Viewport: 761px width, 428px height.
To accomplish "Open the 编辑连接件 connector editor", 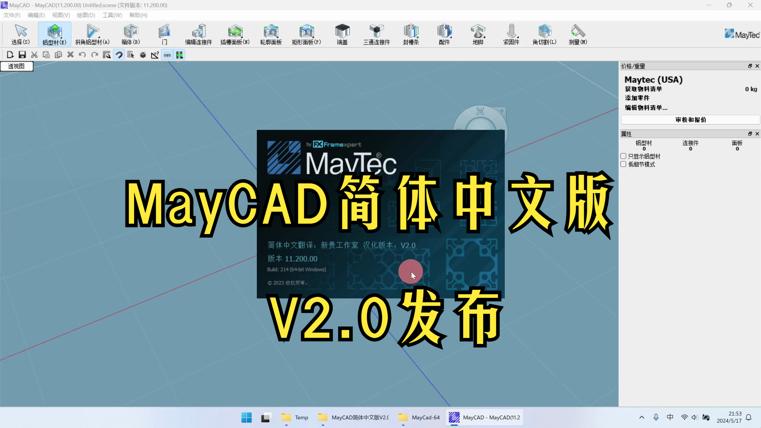I will pos(199,34).
